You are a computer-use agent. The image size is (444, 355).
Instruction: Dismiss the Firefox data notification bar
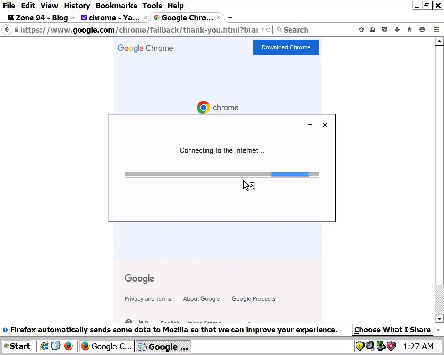[438, 330]
